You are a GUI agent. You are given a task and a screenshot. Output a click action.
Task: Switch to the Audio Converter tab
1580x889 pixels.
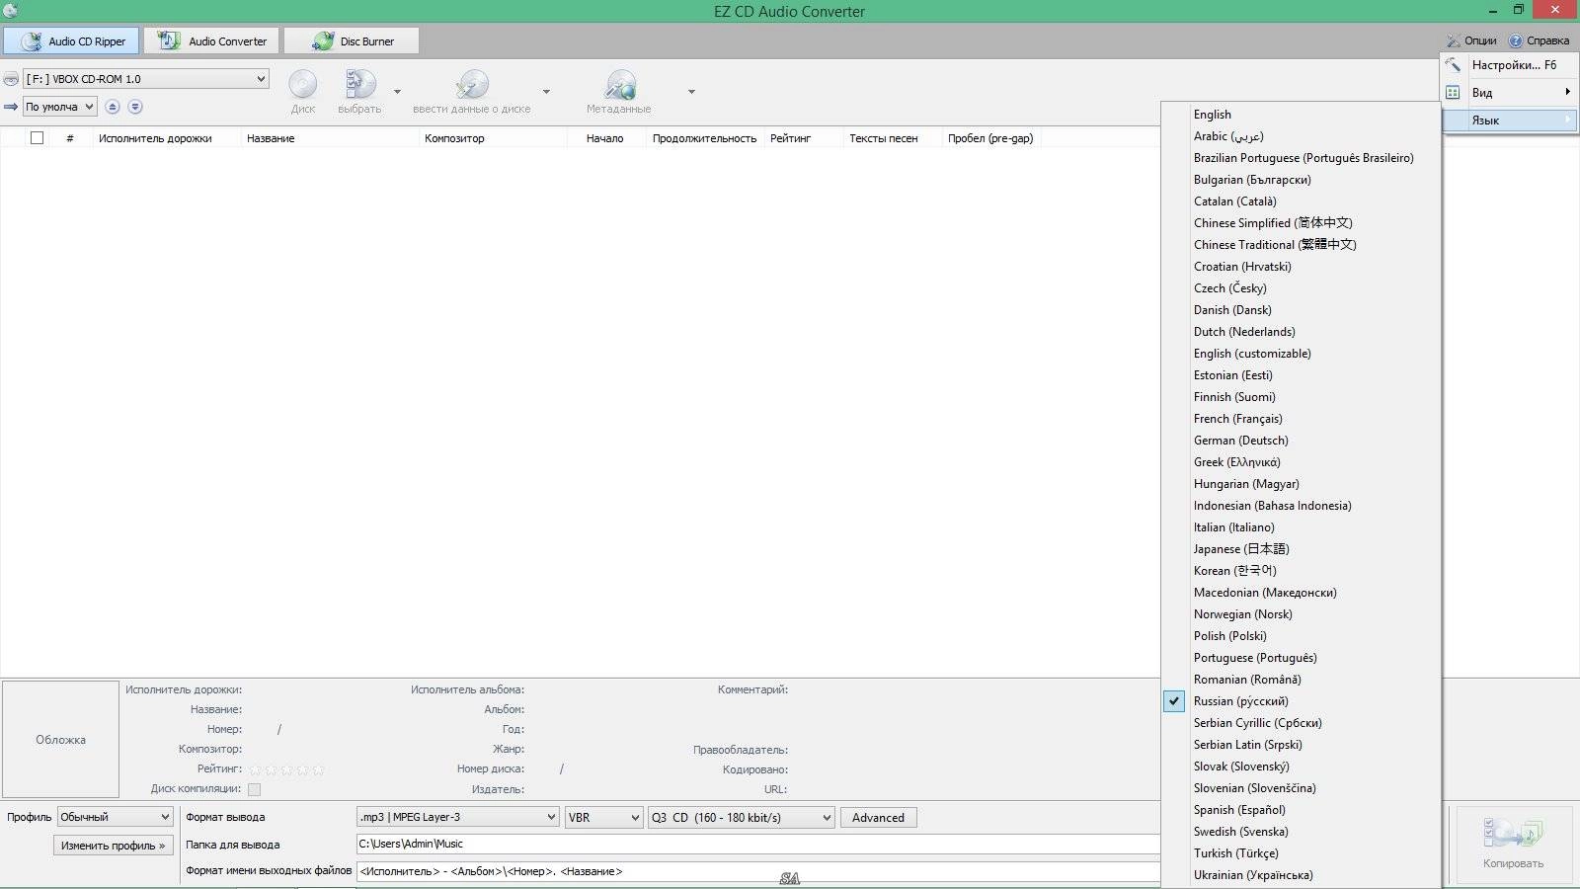212,41
